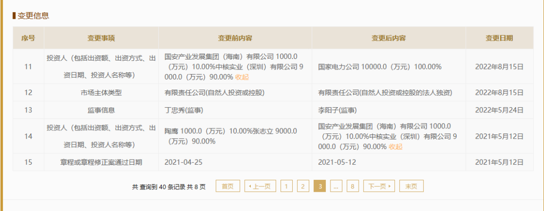Go to the 末页 last page button

coord(411,186)
